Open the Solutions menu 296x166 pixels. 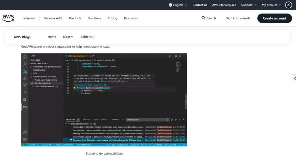(x=95, y=18)
